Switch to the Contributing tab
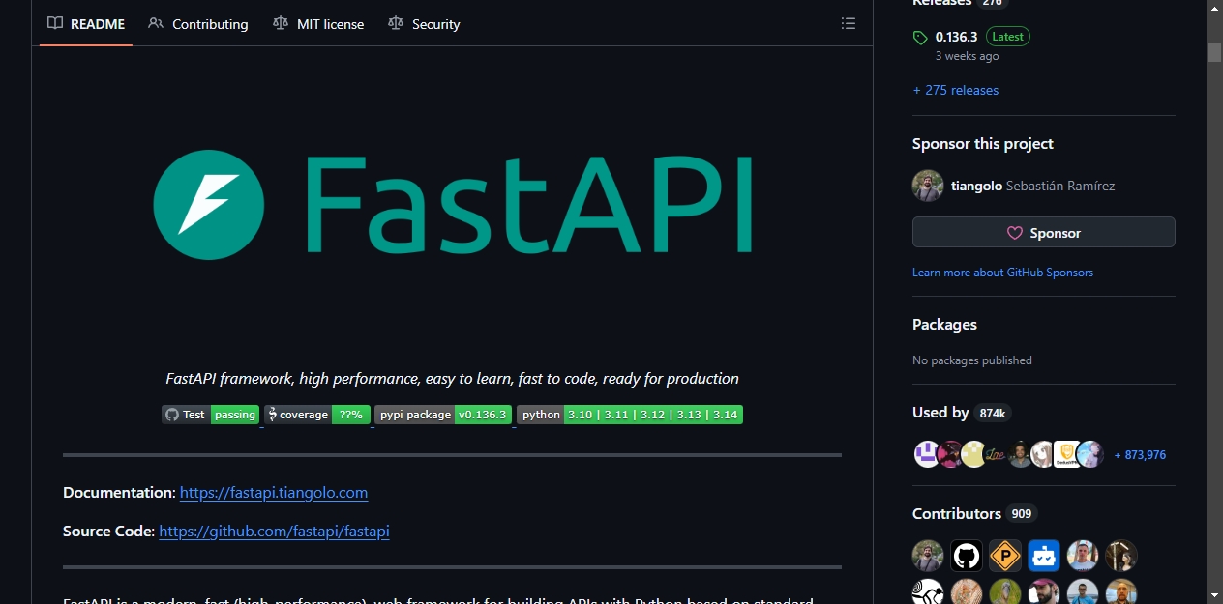This screenshot has height=604, width=1223. 198,24
